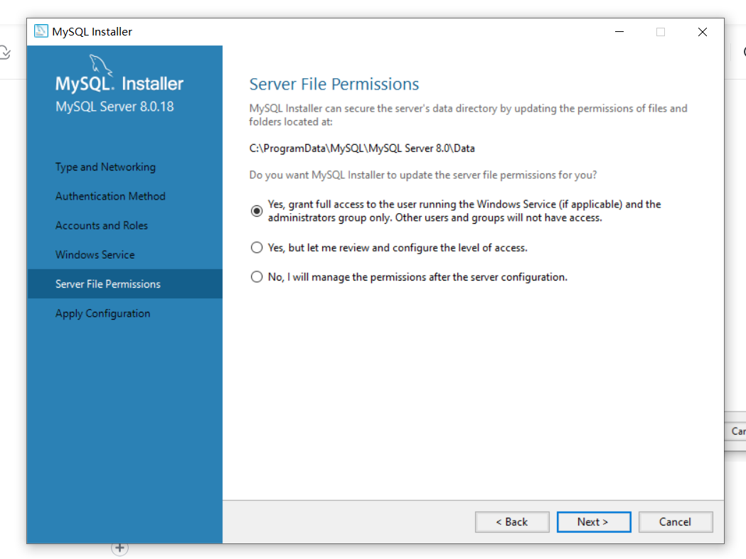The image size is (746, 559).
Task: Click the data directory path text
Action: coord(362,148)
